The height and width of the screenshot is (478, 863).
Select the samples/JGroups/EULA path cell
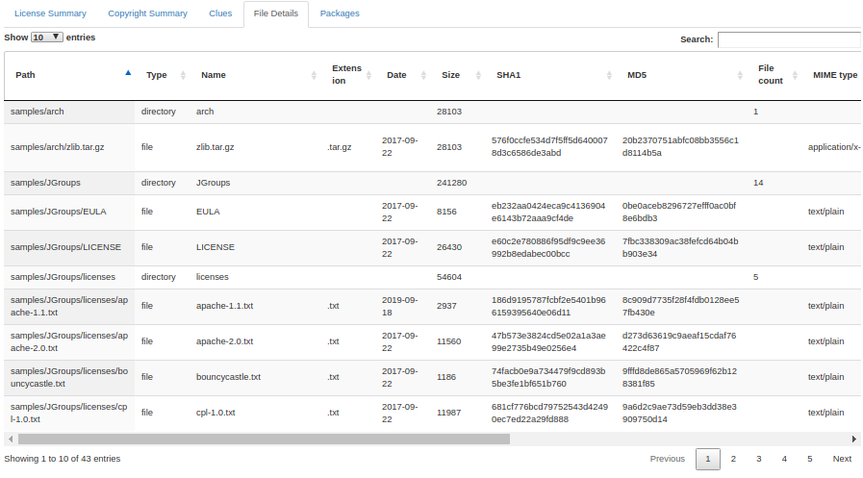click(69, 212)
